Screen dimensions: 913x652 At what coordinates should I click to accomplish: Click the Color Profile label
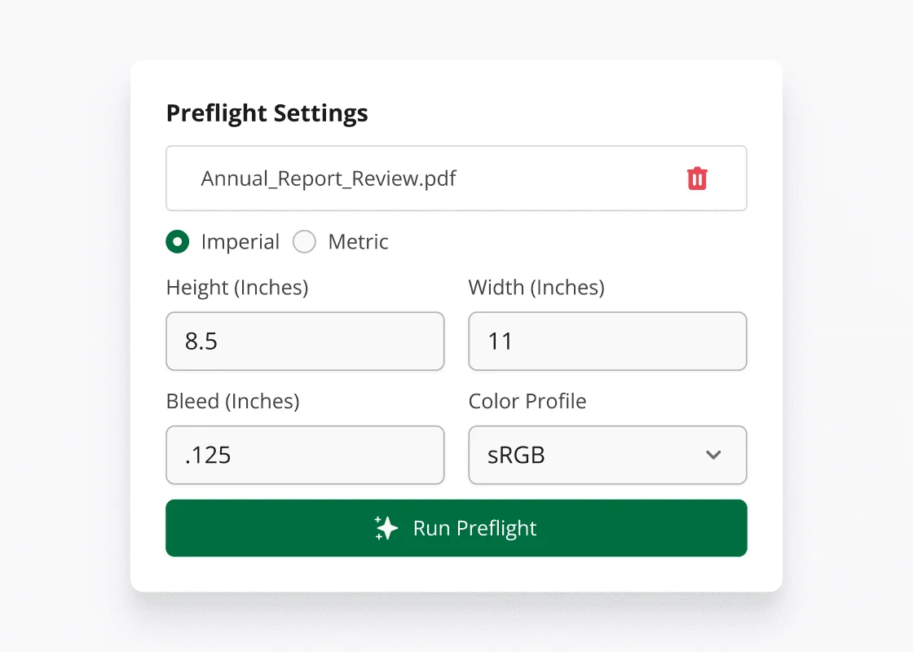tap(527, 401)
